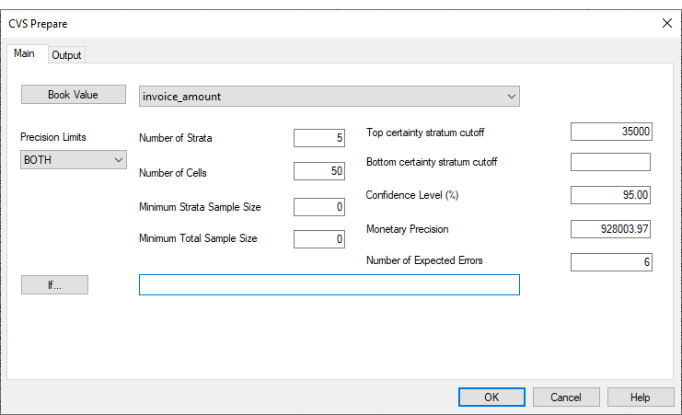Image resolution: width=682 pixels, height=415 pixels.
Task: Expand the invoice_amount field dropdown
Action: pyautogui.click(x=512, y=96)
